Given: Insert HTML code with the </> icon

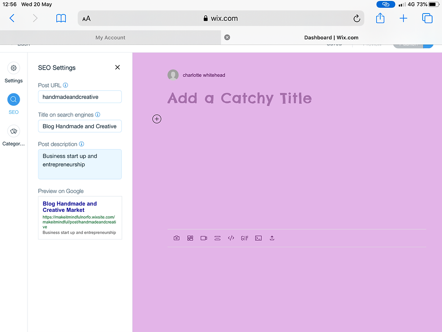Looking at the screenshot, I should click(231, 238).
